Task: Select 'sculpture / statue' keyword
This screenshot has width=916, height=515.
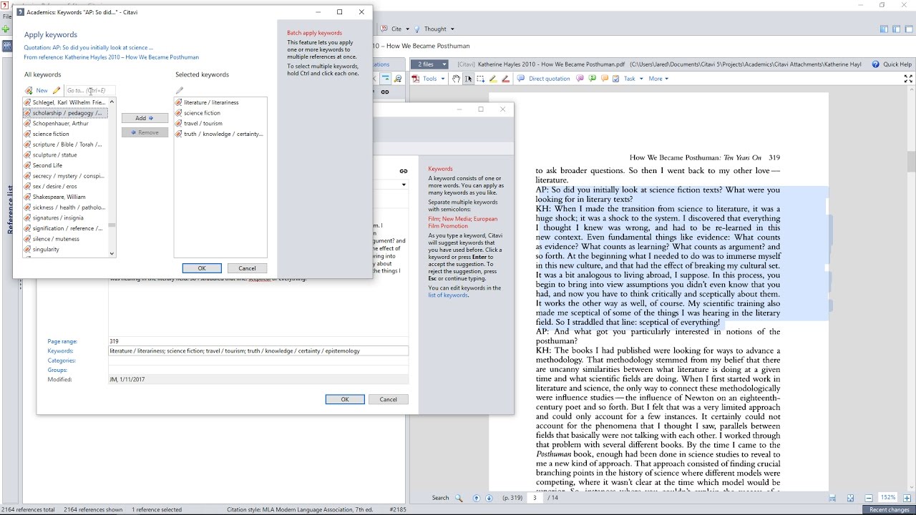Action: [x=54, y=155]
